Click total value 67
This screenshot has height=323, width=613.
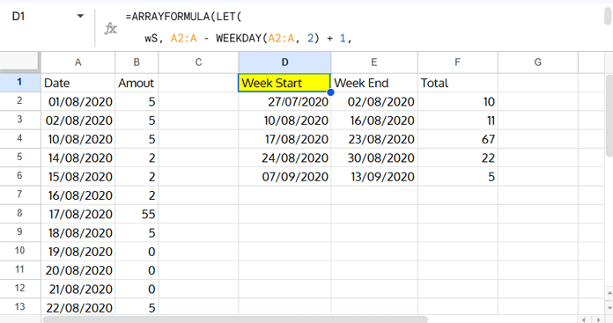pyautogui.click(x=457, y=139)
